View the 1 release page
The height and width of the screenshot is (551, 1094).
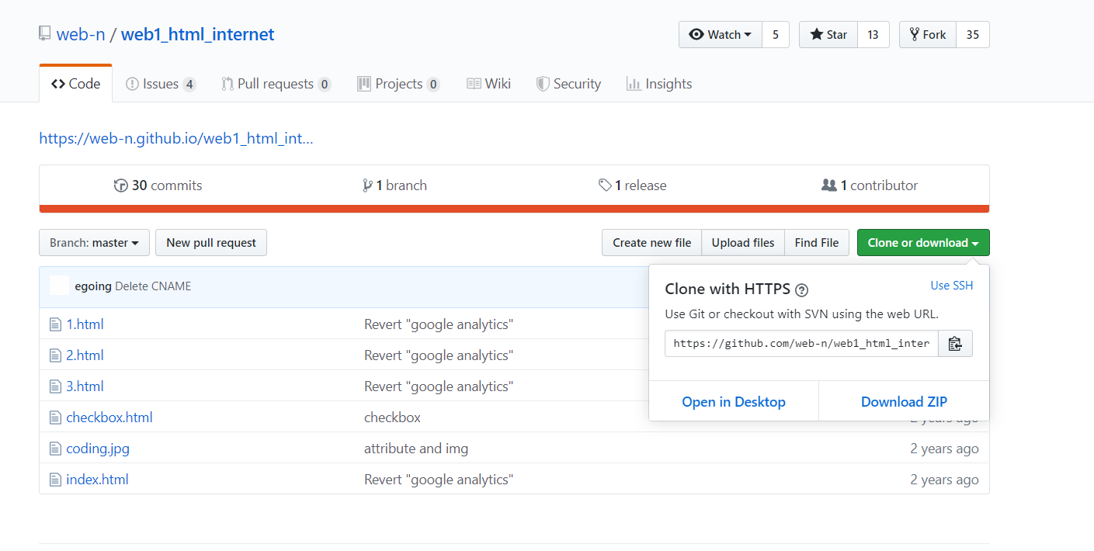(x=633, y=185)
